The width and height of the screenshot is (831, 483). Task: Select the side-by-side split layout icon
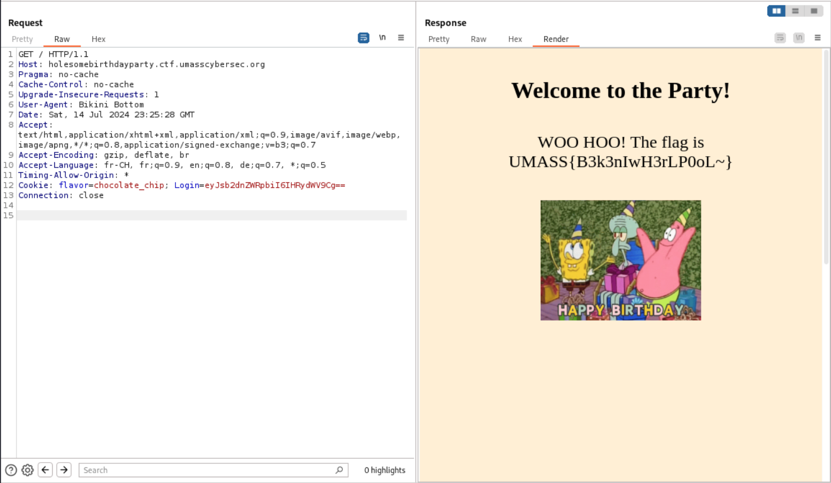(776, 11)
